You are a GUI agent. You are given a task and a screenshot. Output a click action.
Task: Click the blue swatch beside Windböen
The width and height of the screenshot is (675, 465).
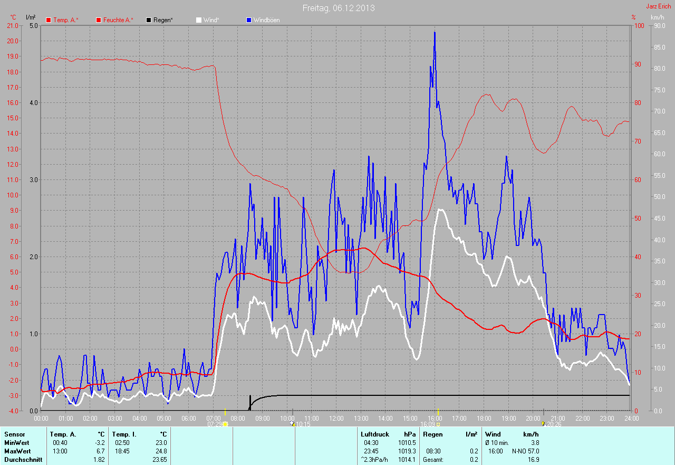[x=249, y=20]
